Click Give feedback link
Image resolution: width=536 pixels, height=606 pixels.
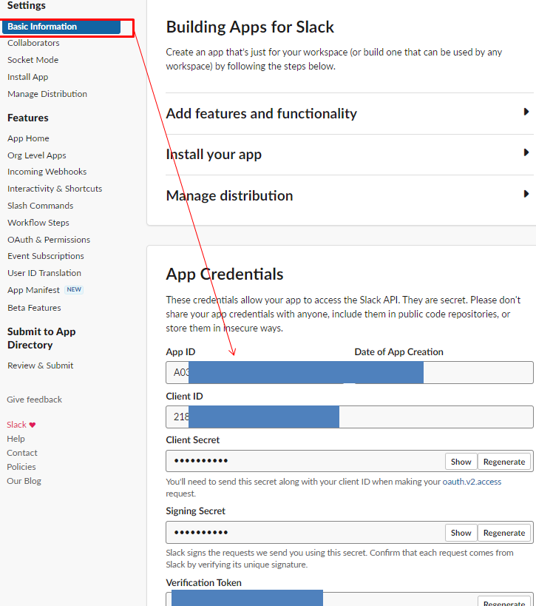click(34, 400)
